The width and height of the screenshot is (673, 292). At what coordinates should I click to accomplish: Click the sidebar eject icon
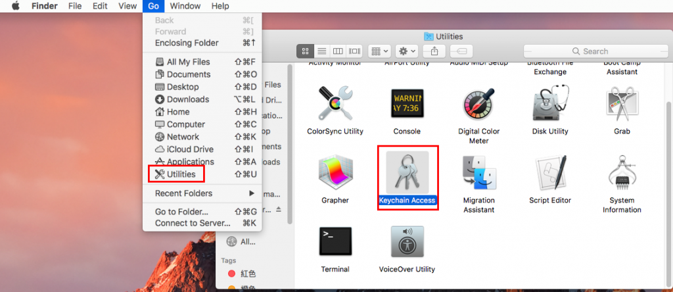click(x=279, y=209)
